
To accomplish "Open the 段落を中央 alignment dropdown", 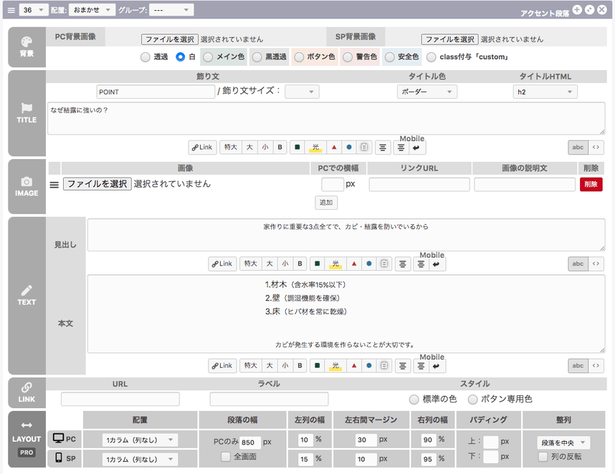I will pos(563,442).
